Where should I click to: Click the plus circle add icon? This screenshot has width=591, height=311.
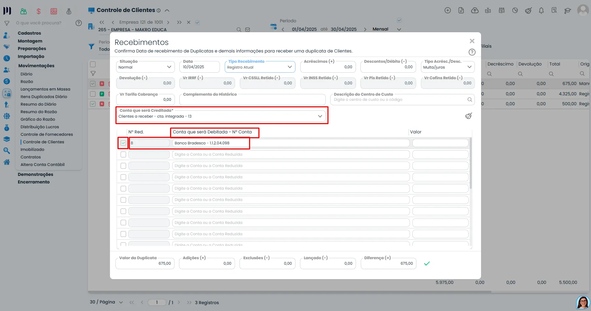[x=448, y=11]
